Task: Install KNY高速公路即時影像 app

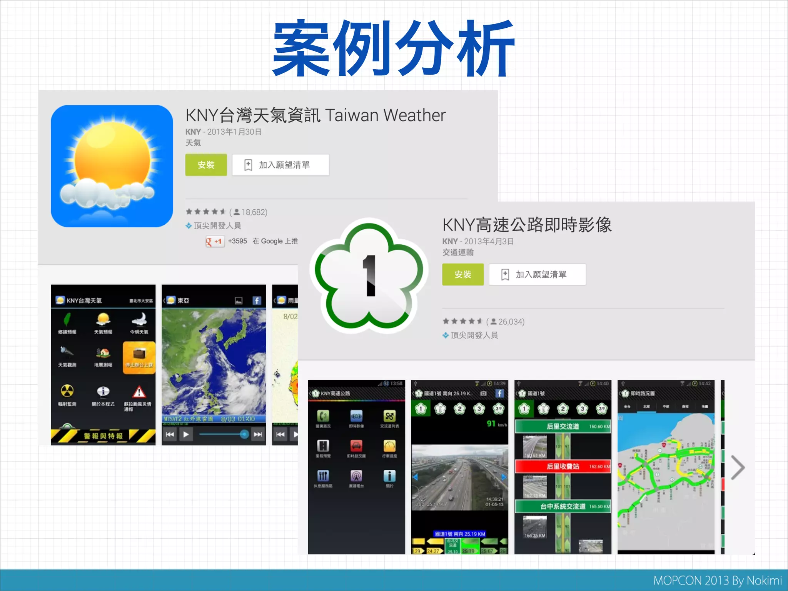Action: click(x=462, y=274)
